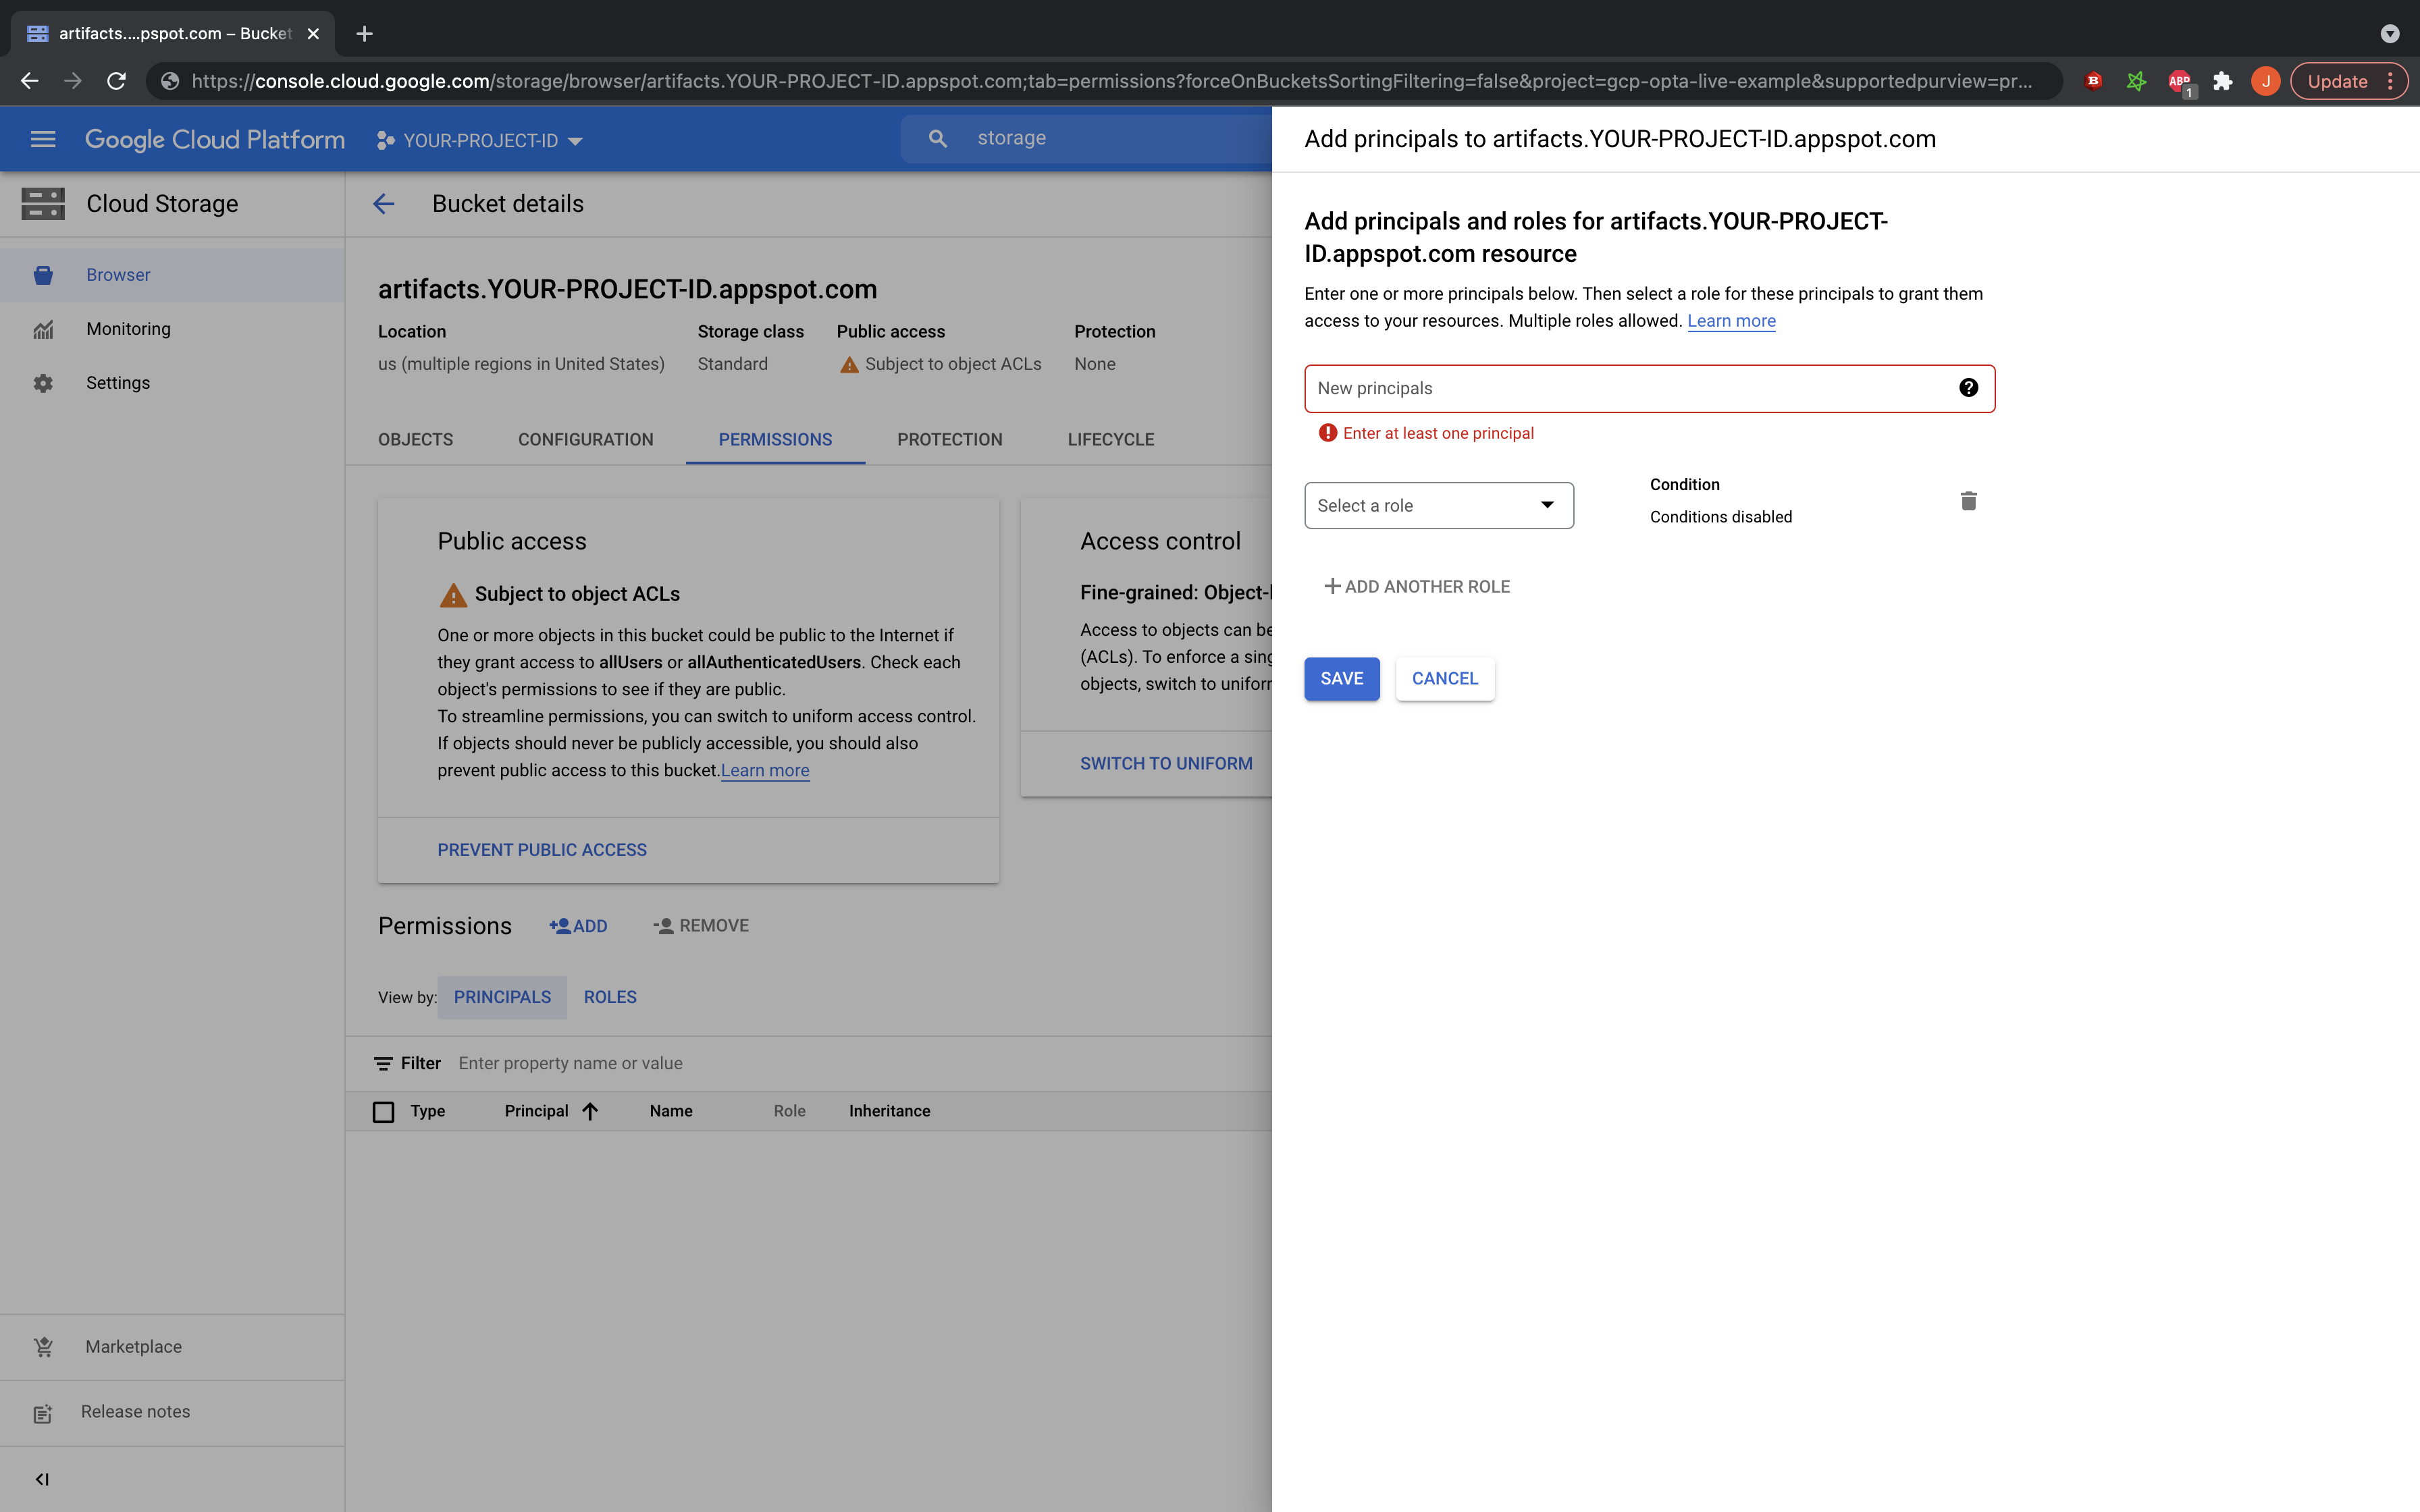
Task: Open Monitoring from the sidebar
Action: pyautogui.click(x=128, y=329)
